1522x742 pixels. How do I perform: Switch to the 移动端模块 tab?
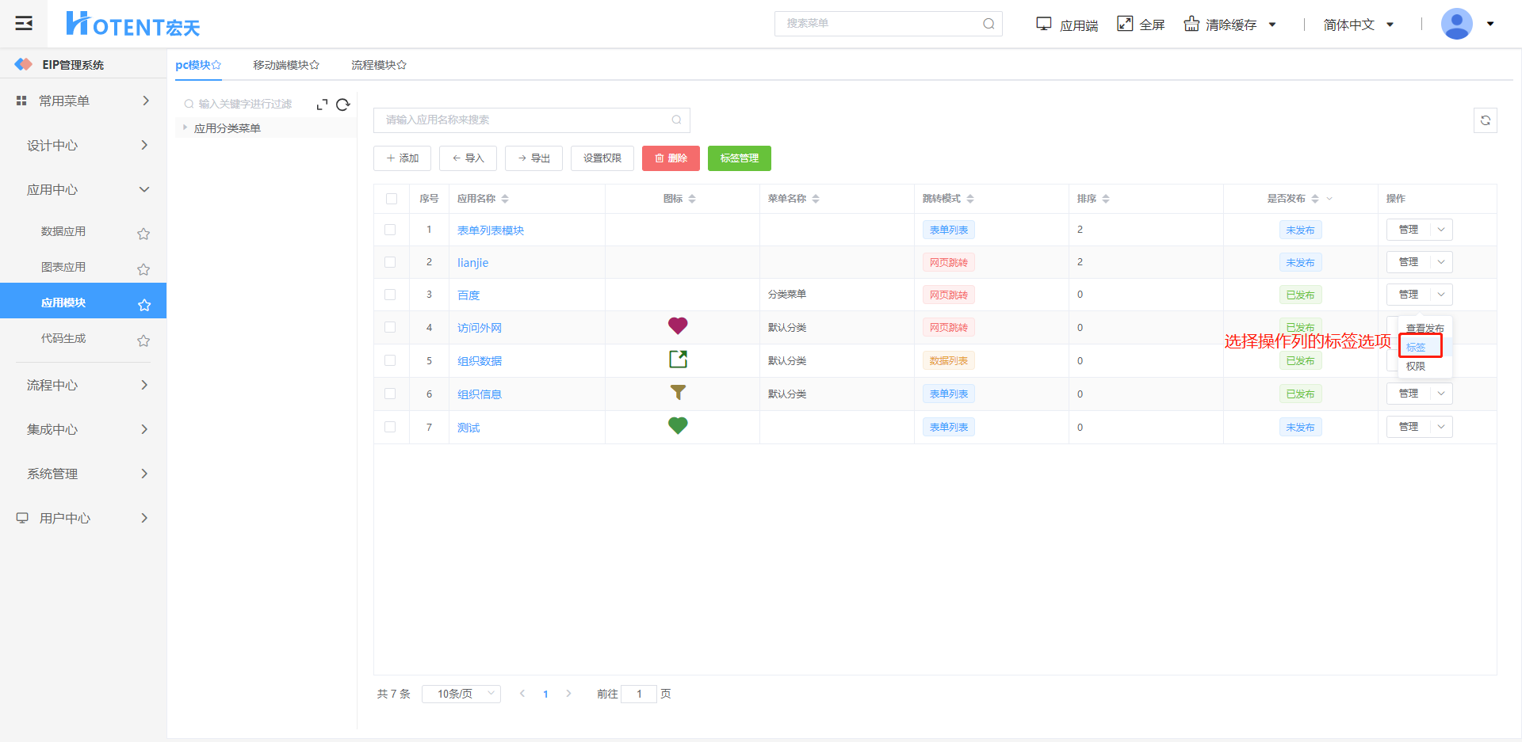click(x=285, y=65)
